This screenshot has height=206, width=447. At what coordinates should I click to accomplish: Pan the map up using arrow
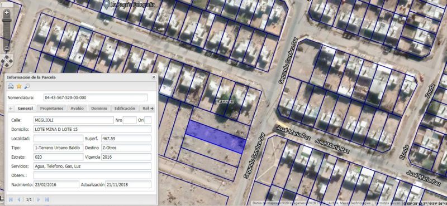coord(7,57)
